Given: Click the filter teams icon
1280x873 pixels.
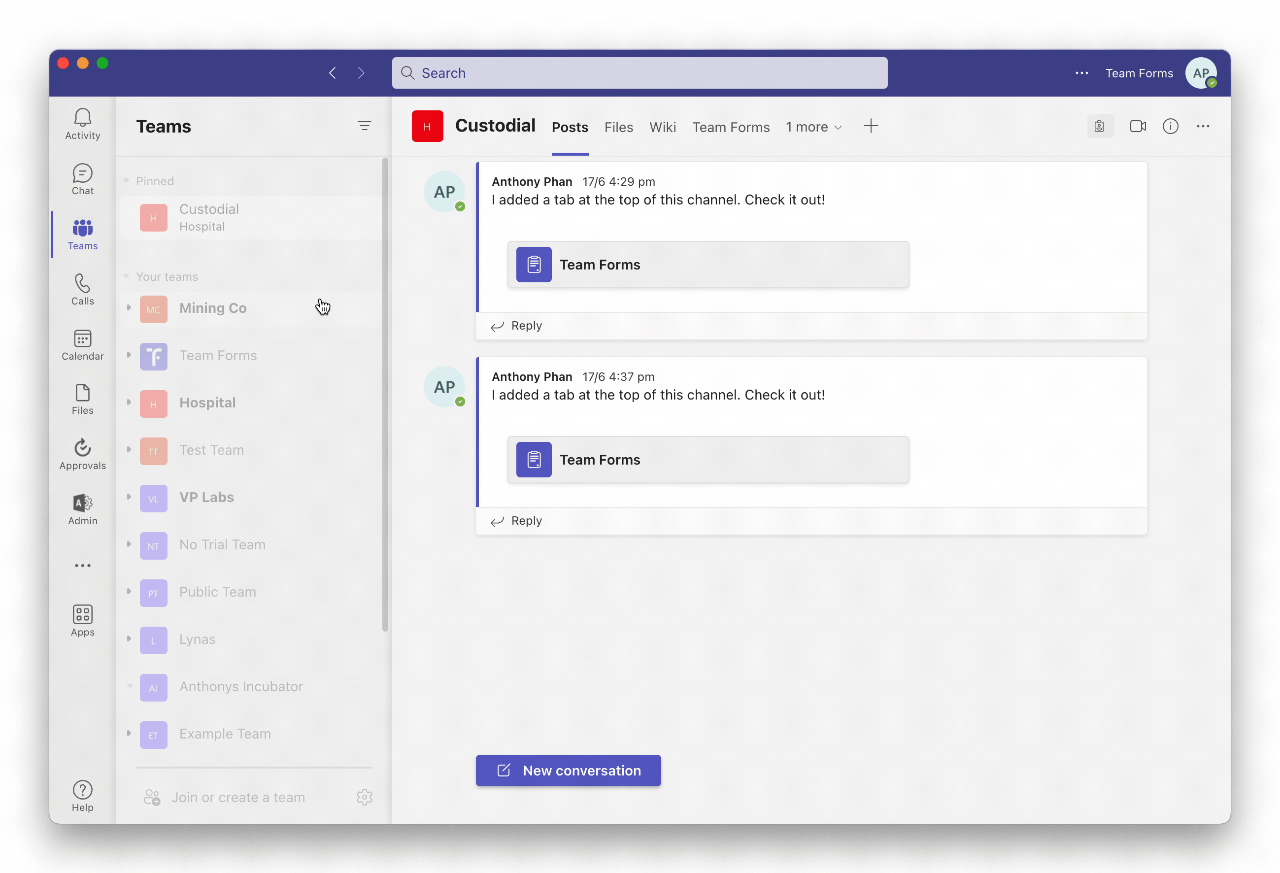Looking at the screenshot, I should pyautogui.click(x=364, y=126).
